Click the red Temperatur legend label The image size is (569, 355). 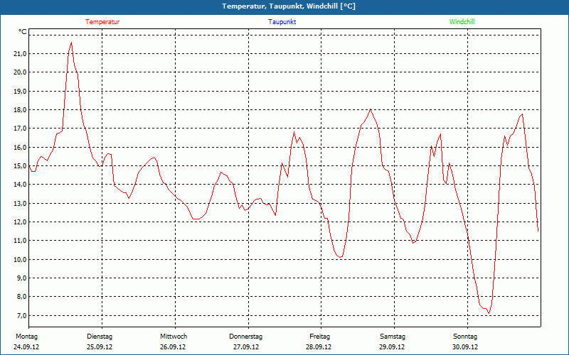click(x=102, y=22)
